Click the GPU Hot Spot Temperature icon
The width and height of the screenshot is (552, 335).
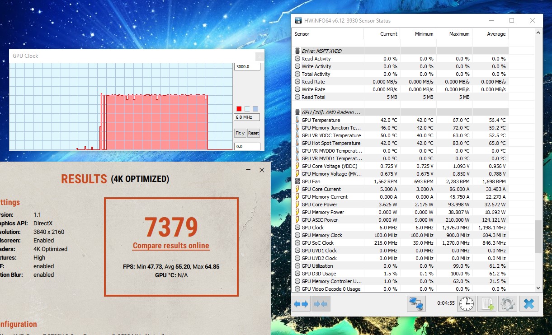pyautogui.click(x=297, y=143)
